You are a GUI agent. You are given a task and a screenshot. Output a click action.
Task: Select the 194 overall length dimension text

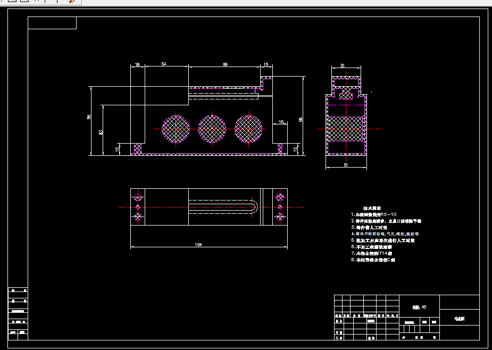point(198,245)
